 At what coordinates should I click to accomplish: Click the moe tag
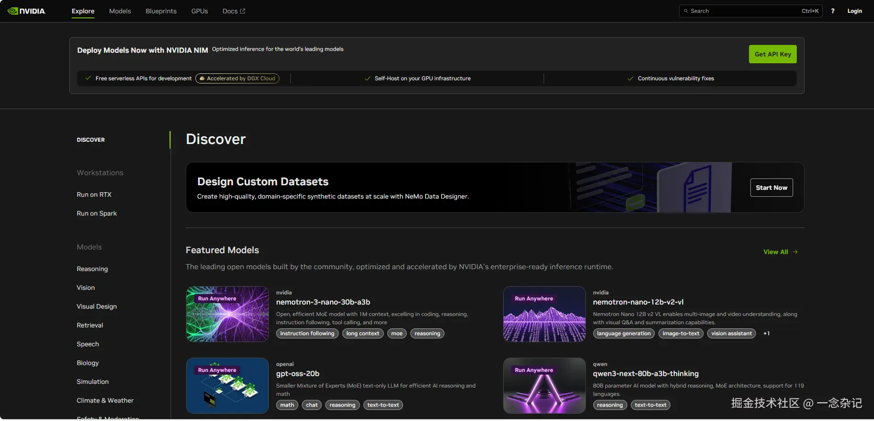397,333
